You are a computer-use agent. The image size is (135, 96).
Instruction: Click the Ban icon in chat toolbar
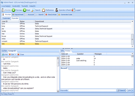click(x=10, y=54)
